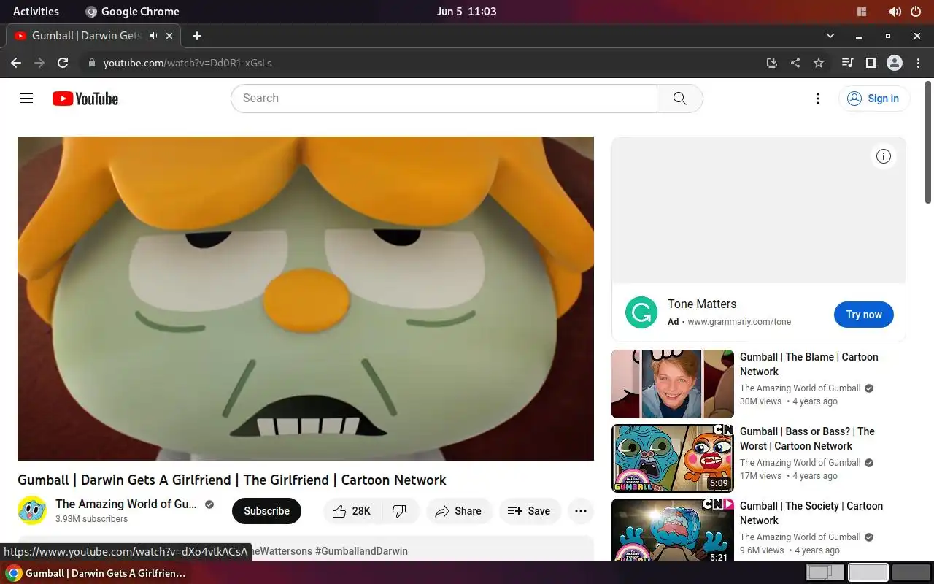The height and width of the screenshot is (584, 934).
Task: Click the top bar tray icon left of volume
Action: pos(862,12)
